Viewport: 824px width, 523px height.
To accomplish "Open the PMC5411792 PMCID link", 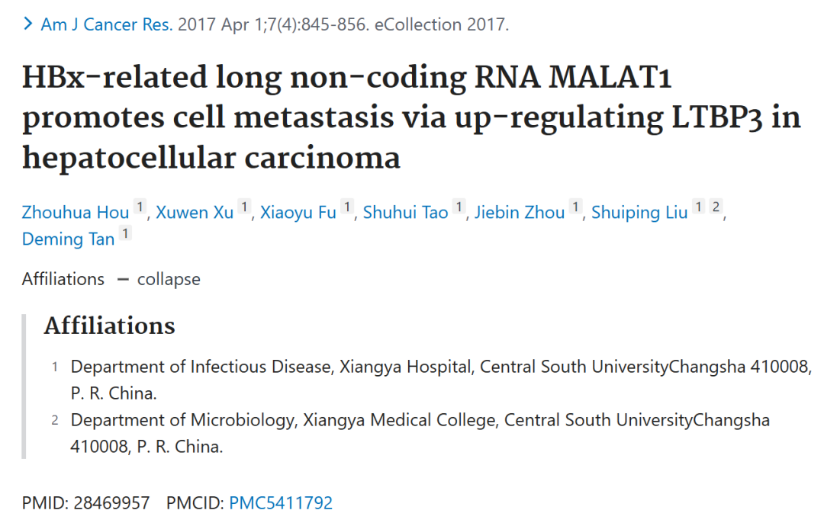I will [281, 502].
